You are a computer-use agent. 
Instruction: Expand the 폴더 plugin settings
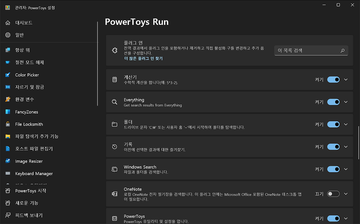(x=346, y=124)
